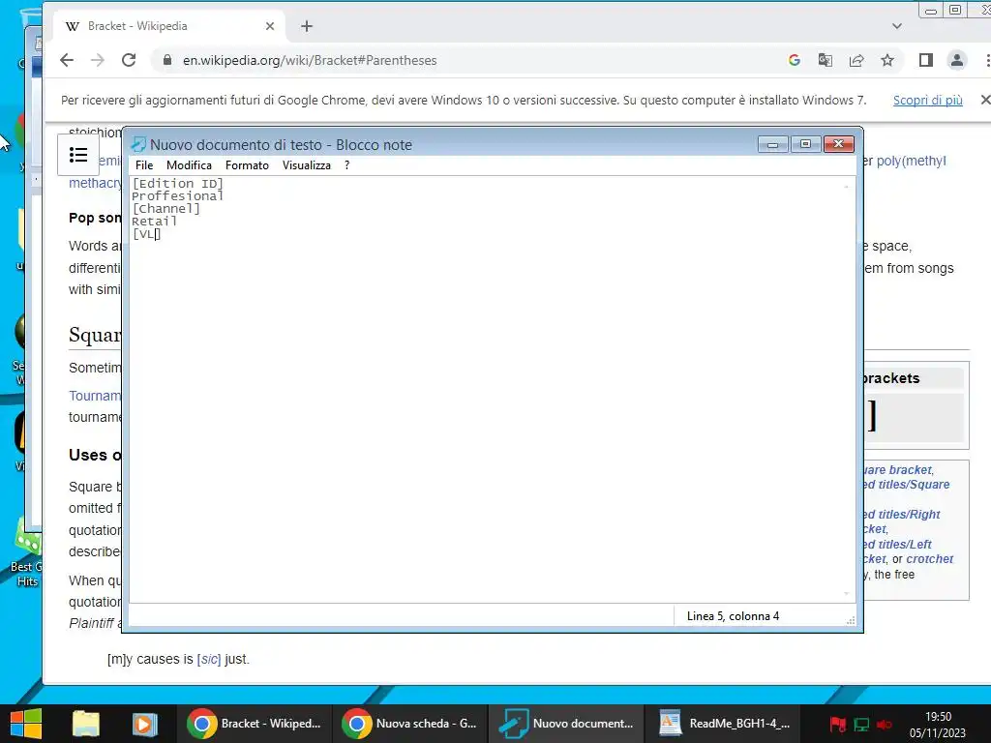This screenshot has width=991, height=743.
Task: Open Scopri di più link
Action: pos(928,100)
